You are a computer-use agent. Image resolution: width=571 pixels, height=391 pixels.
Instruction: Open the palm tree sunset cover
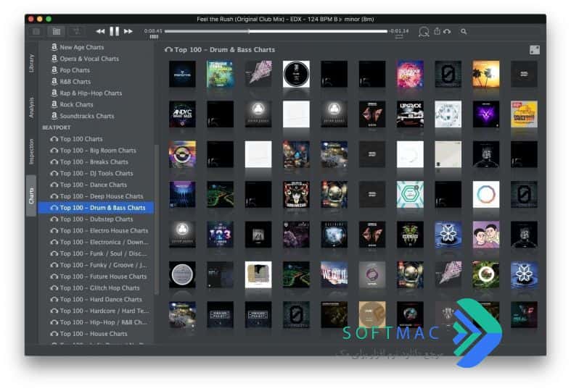click(486, 74)
